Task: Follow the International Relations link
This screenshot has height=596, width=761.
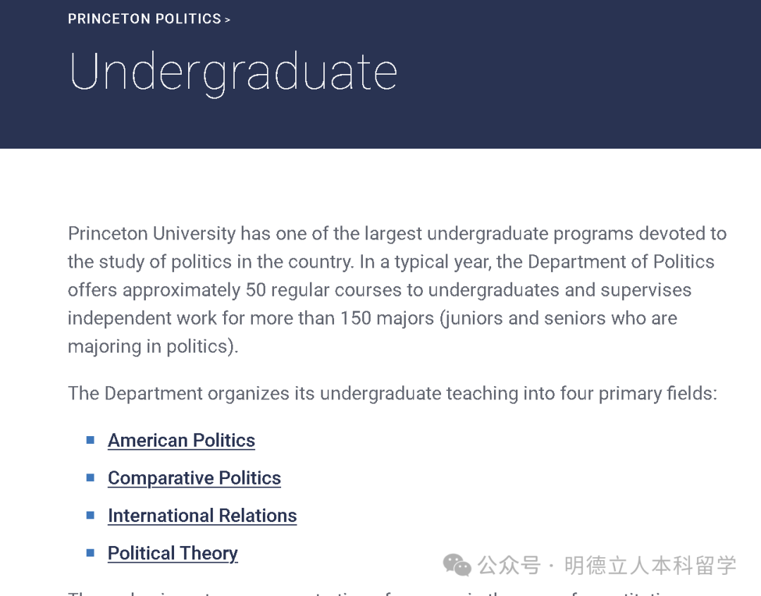Action: [x=202, y=516]
